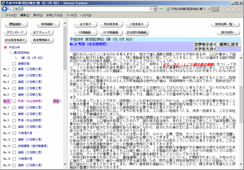Open the recent pages dropdown arrow
Image resolution: width=244 pixels, height=170 pixels.
point(16,9)
